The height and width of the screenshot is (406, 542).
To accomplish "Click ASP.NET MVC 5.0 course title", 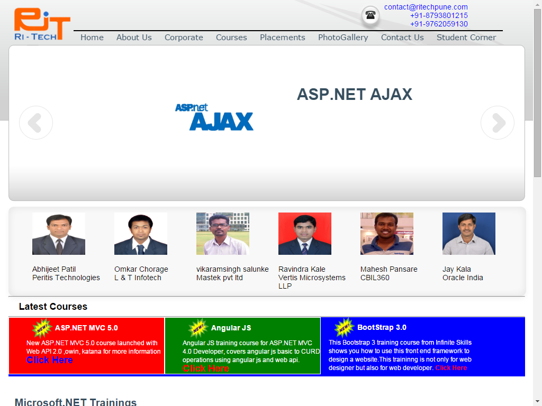I will click(x=86, y=328).
